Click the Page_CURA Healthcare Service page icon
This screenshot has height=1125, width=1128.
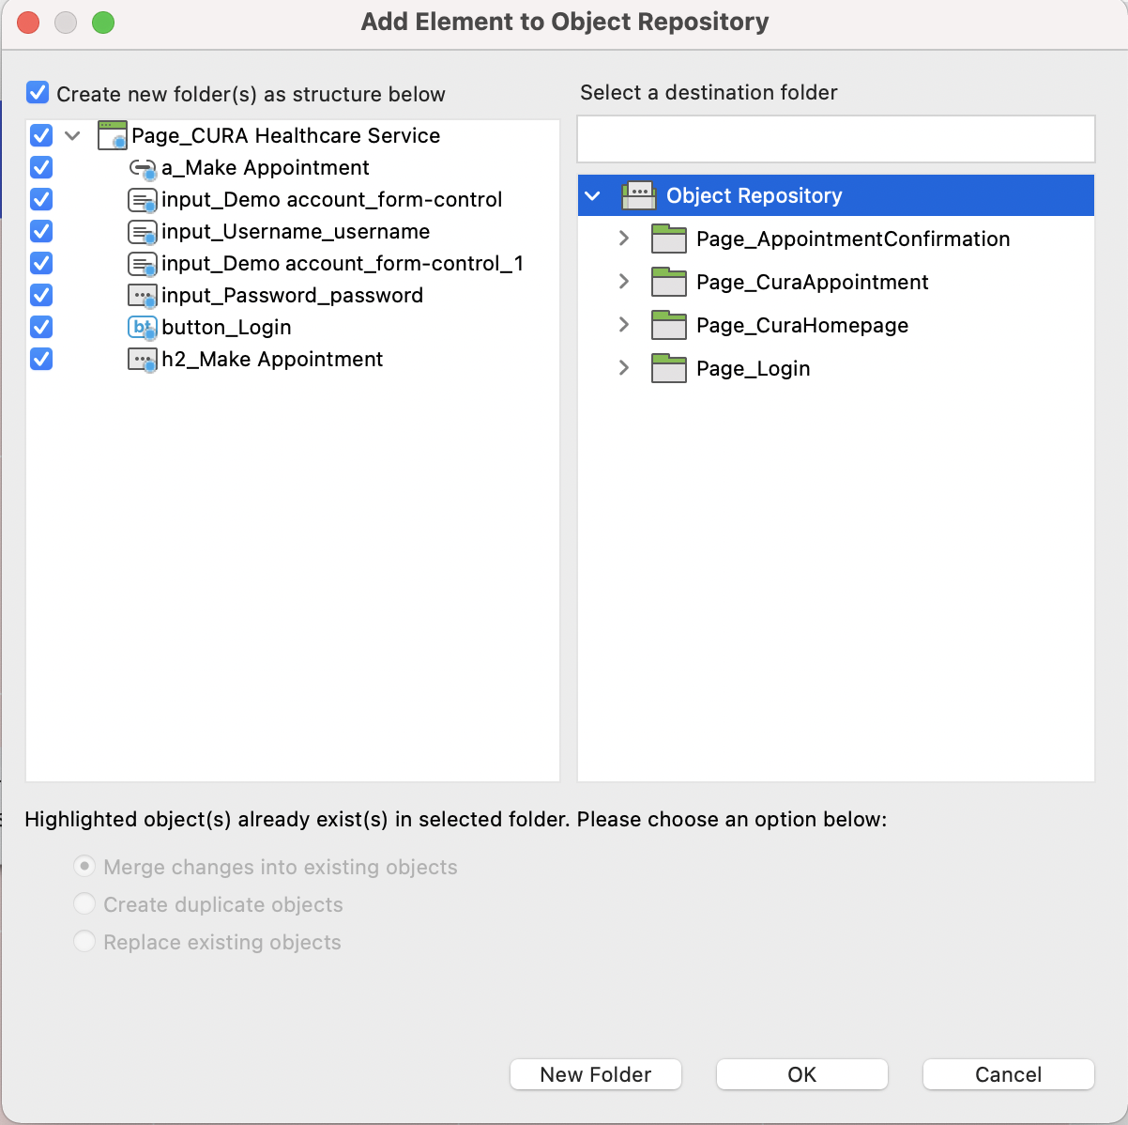click(112, 135)
